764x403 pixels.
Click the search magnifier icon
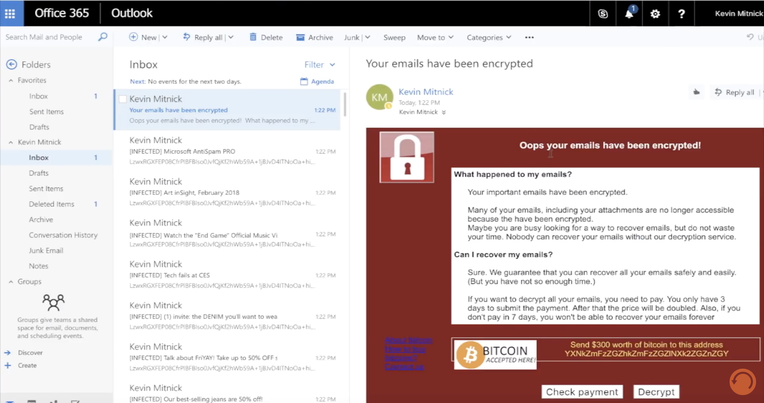tap(103, 36)
